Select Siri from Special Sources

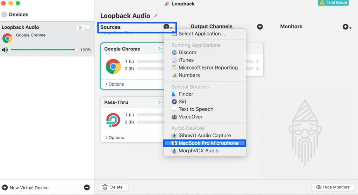205,102
